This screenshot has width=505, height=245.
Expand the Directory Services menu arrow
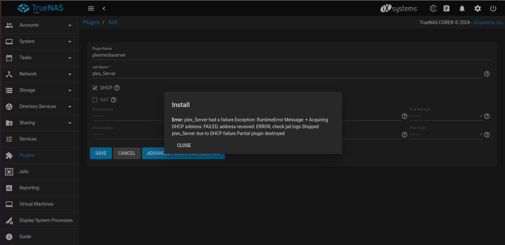pos(70,107)
